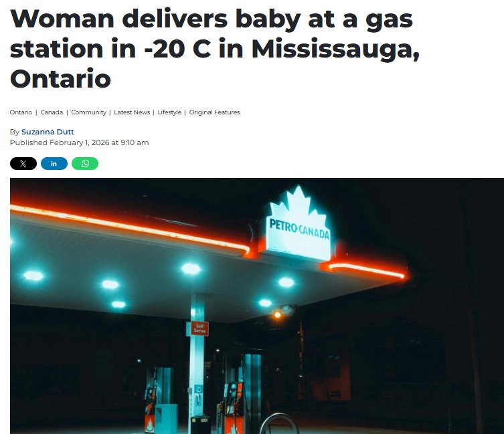Open the gas station article photo
This screenshot has width=504, height=434.
point(257,306)
